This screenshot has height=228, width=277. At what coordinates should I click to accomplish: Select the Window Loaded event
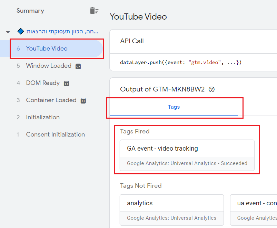coord(49,66)
